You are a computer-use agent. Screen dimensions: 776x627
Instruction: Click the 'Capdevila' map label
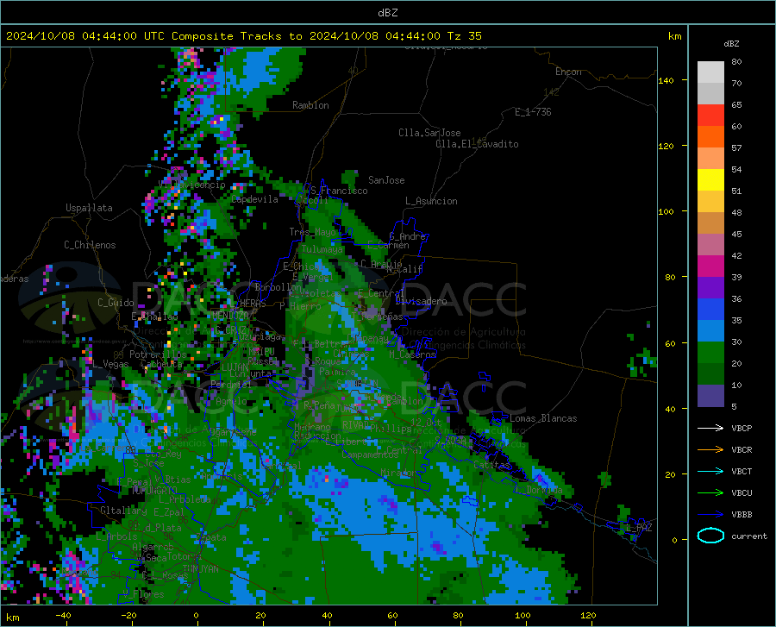254,199
